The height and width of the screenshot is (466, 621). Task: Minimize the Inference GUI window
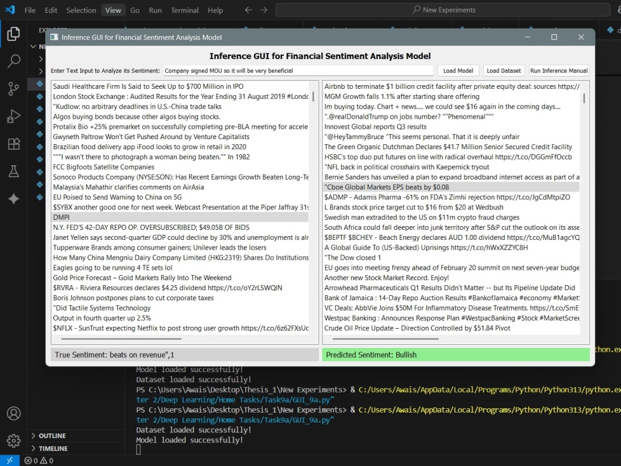tap(527, 37)
